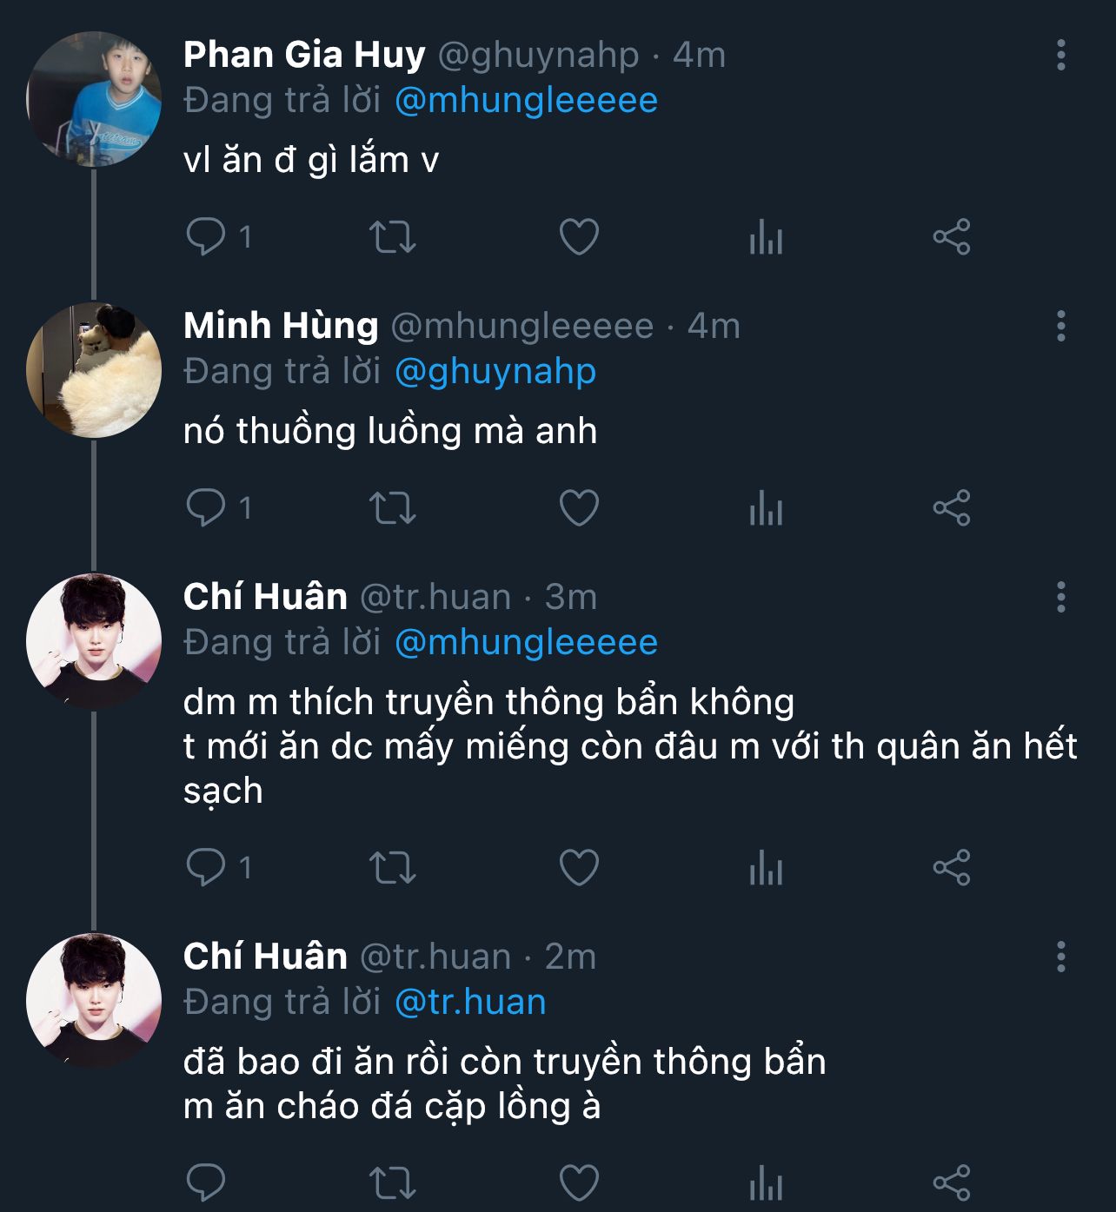Retweet Minh Hùng's reply
Image resolution: width=1116 pixels, height=1212 pixels.
[393, 507]
